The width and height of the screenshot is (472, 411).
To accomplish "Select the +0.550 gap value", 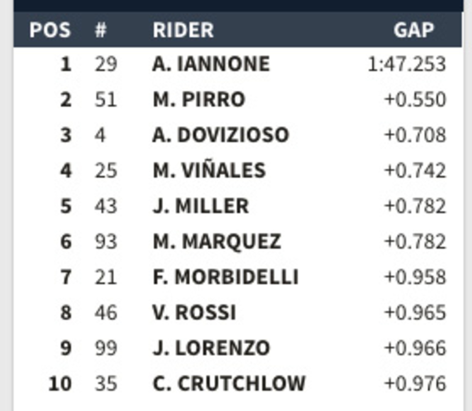I will click(415, 99).
